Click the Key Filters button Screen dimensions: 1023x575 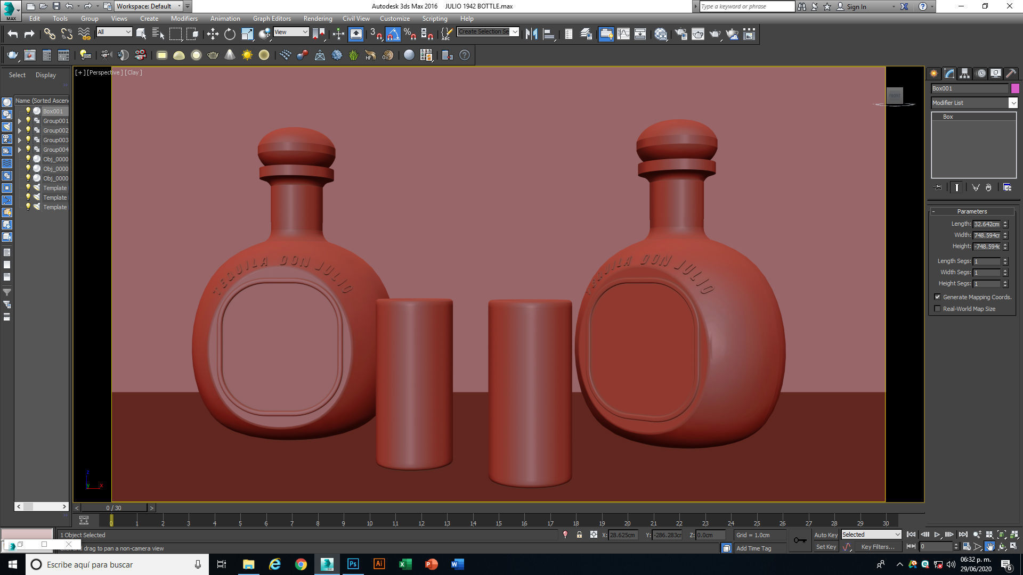[x=878, y=547]
